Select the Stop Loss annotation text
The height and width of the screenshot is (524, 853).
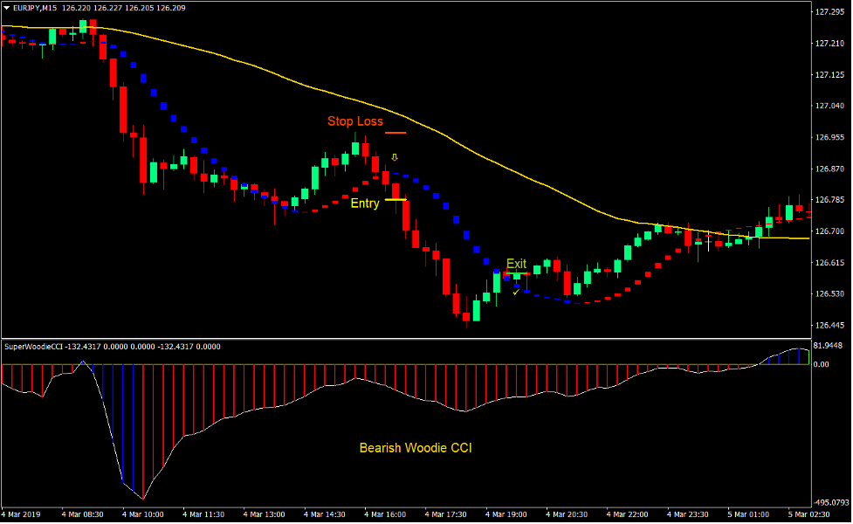tap(355, 122)
